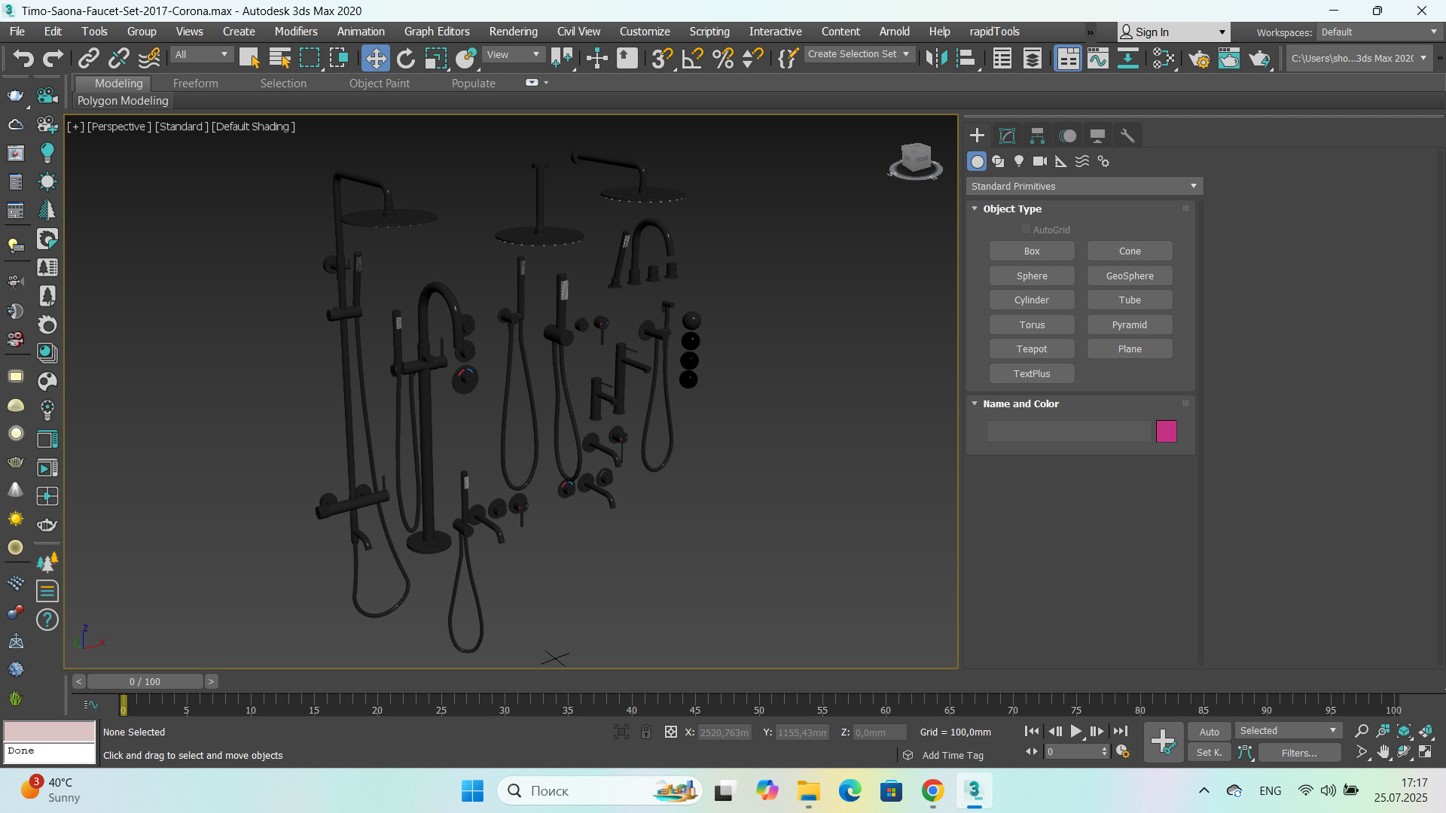The width and height of the screenshot is (1446, 813).
Task: Click the Torus primitive button
Action: pyautogui.click(x=1031, y=324)
